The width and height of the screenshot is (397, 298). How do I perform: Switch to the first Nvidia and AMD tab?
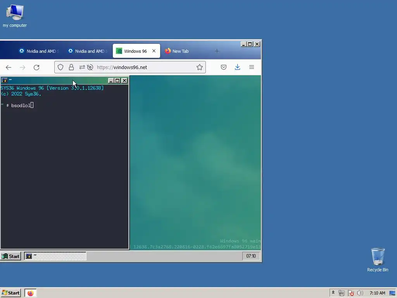coord(39,51)
